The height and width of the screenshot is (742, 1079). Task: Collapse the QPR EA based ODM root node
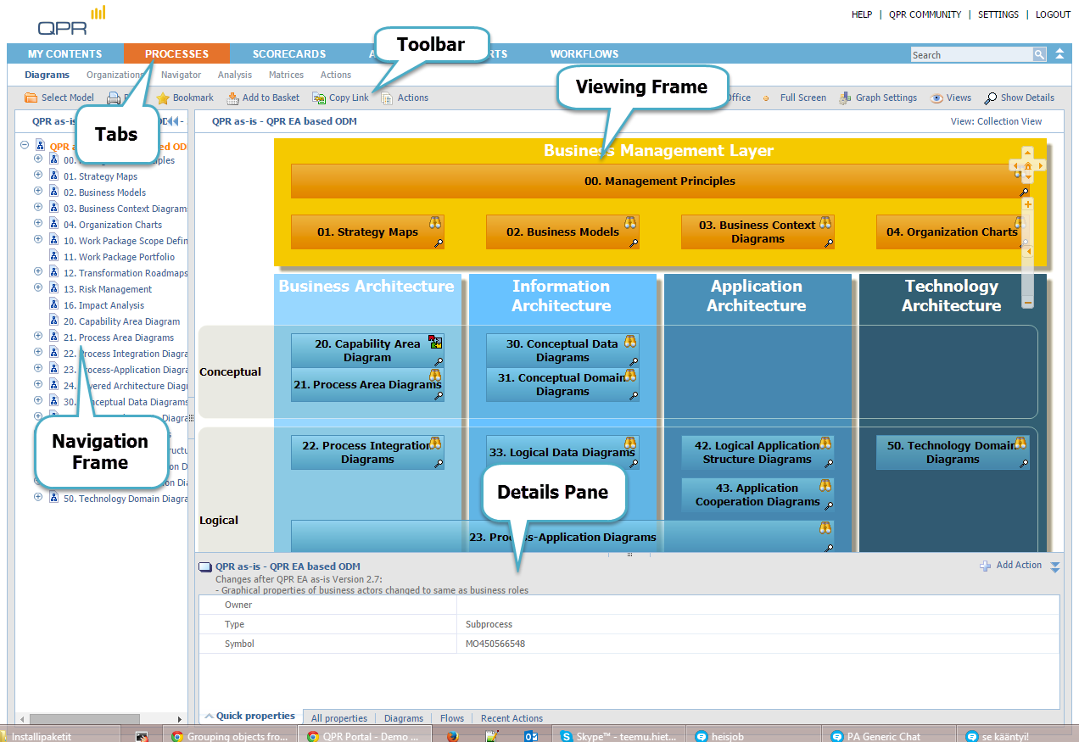(25, 145)
